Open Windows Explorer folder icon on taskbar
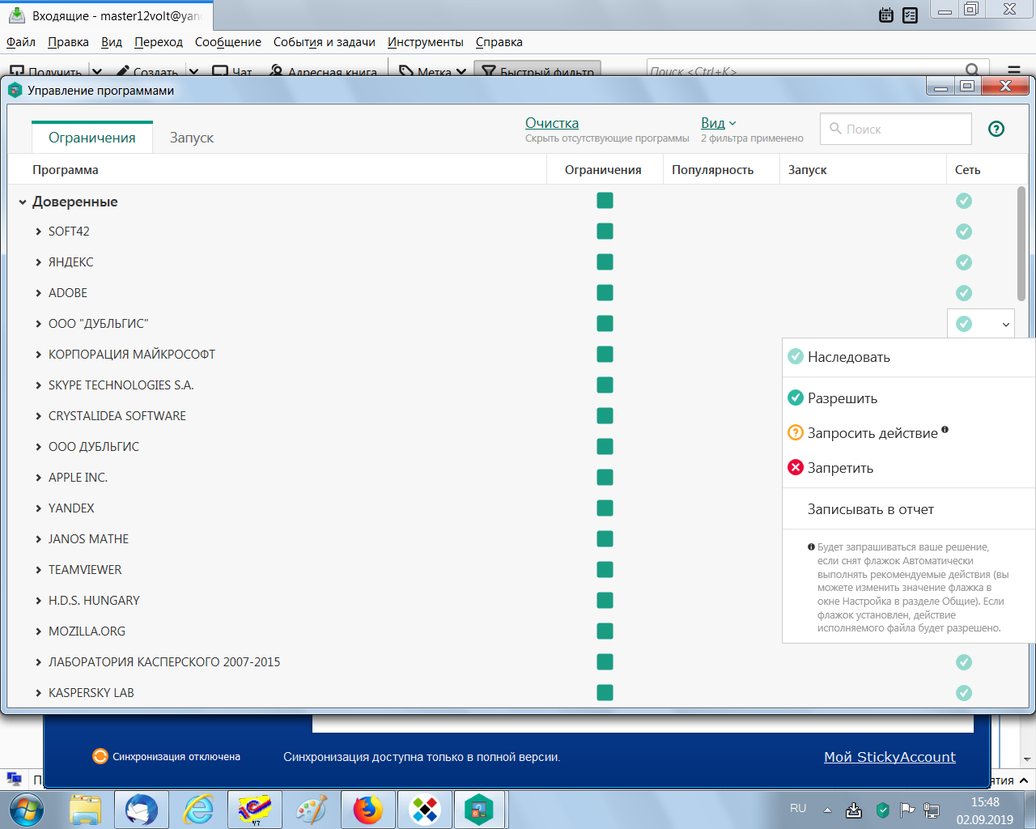The height and width of the screenshot is (829, 1036). [85, 810]
